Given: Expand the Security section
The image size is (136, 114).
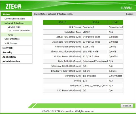Looking at the screenshot, I should (7, 52).
